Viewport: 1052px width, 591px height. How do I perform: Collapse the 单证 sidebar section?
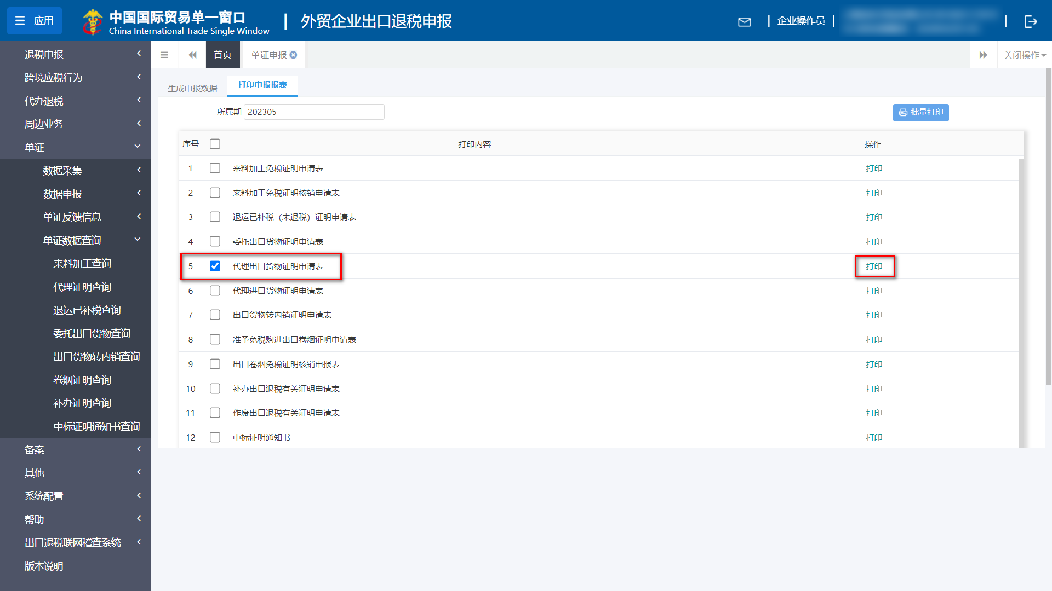point(75,147)
